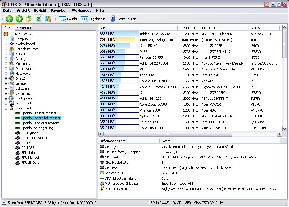This screenshot has width=289, height=207.
Task: Click the FPU SinJulia icon
Action: pos(18,163)
